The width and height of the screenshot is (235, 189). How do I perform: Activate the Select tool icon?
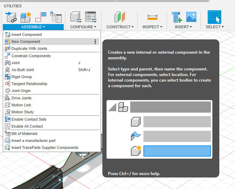coord(214,17)
